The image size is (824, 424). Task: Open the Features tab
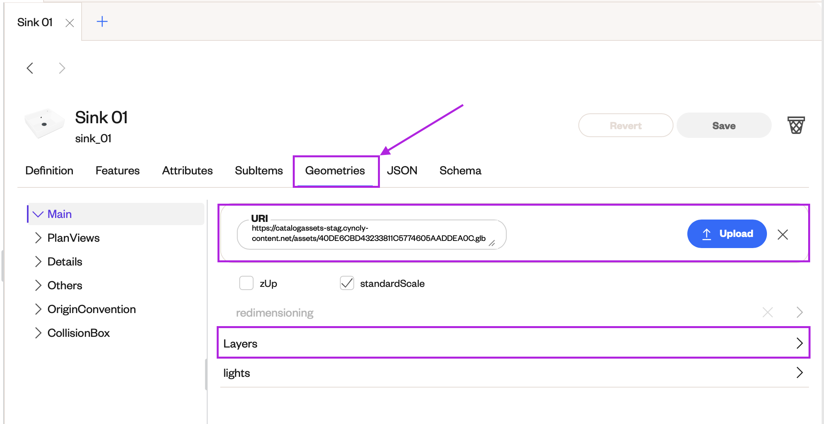pos(118,170)
